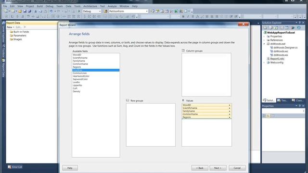Switch to the Team Explorer bottom tab

[282, 100]
